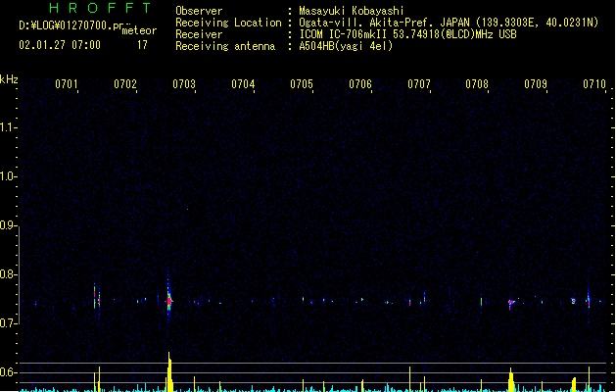616x392 pixels.
Task: Click the strongest meteor echo before 0703
Action: pos(168,300)
